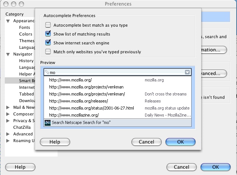This screenshot has width=237, height=175.
Task: Select Appearance category label
Action: coord(24,21)
